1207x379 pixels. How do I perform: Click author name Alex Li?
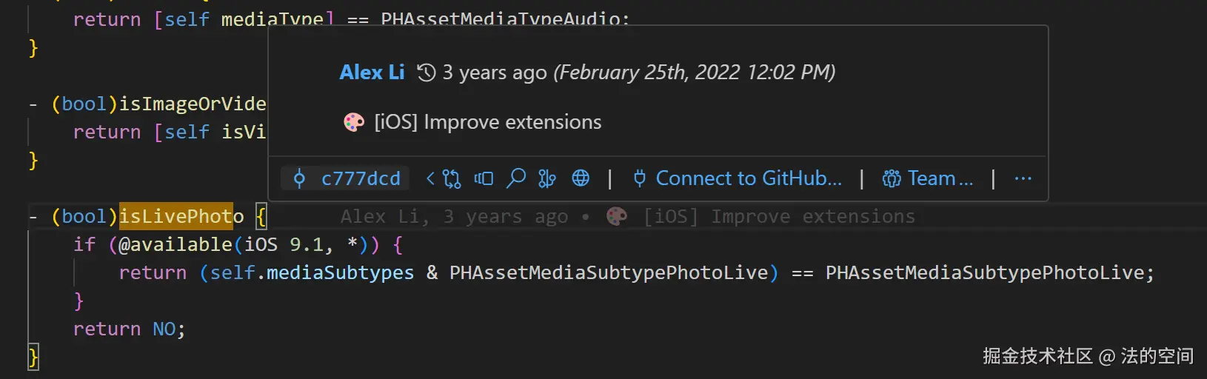[x=372, y=73]
